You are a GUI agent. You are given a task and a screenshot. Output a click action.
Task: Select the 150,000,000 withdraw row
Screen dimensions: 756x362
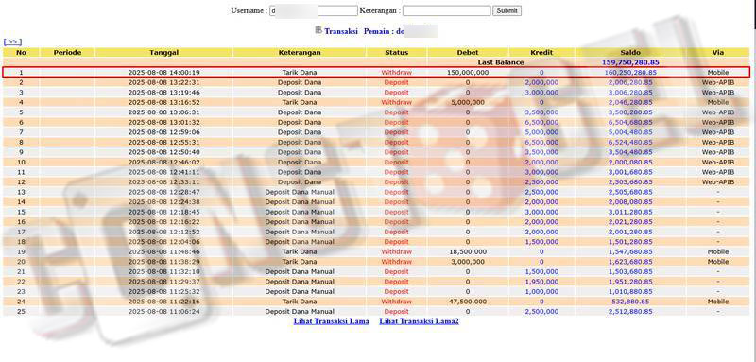376,72
